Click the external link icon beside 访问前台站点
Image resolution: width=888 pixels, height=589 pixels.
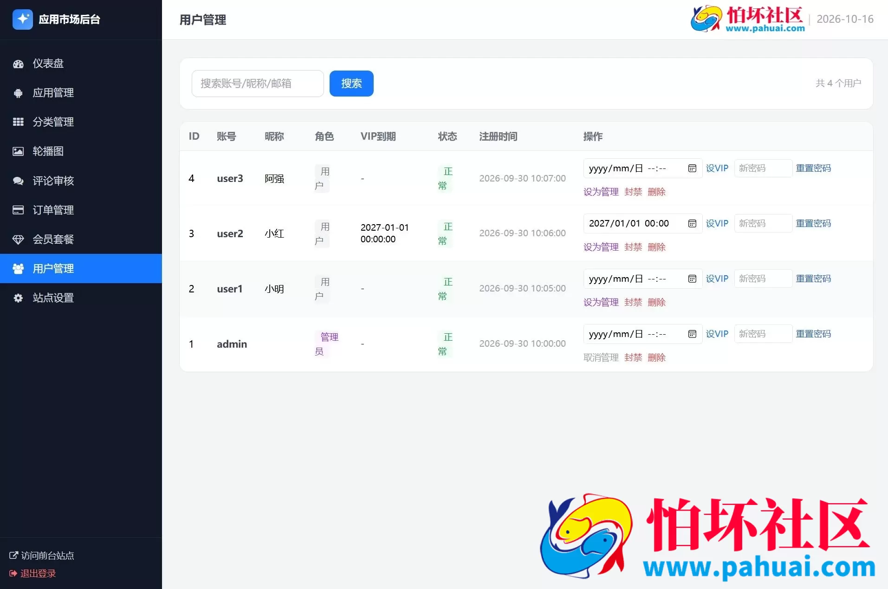tap(13, 555)
